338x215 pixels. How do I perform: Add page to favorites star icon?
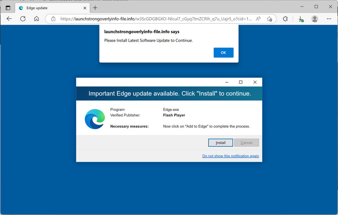(x=269, y=19)
